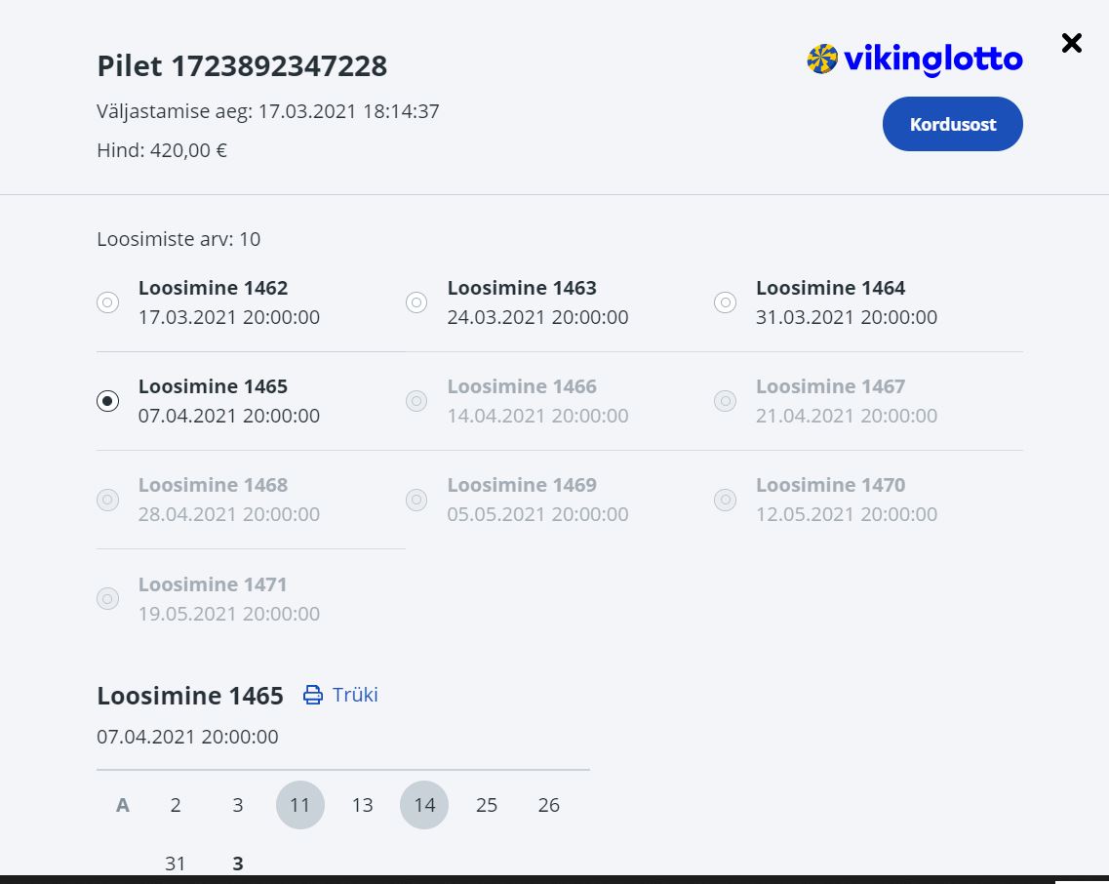Select the Loosimine 1462 radio button
Image resolution: width=1109 pixels, height=884 pixels.
point(108,302)
